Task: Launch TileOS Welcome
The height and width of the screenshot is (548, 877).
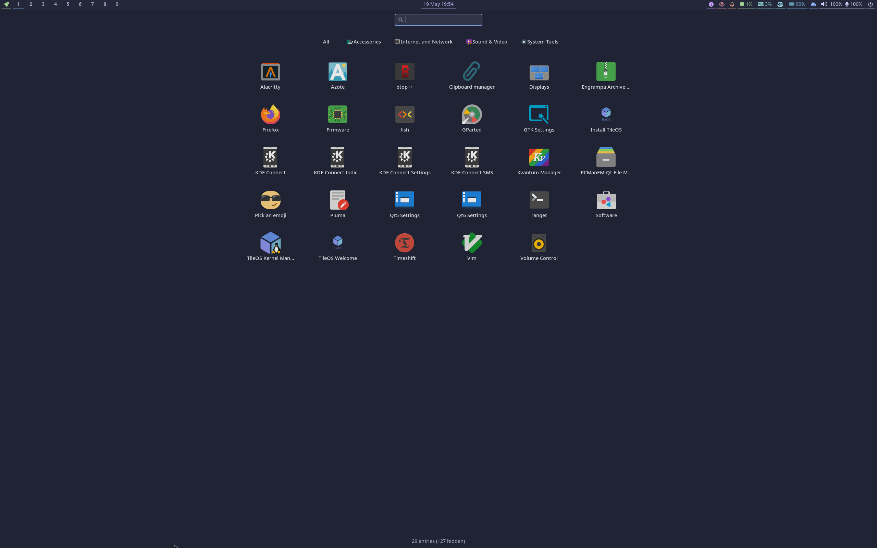Action: [x=337, y=247]
